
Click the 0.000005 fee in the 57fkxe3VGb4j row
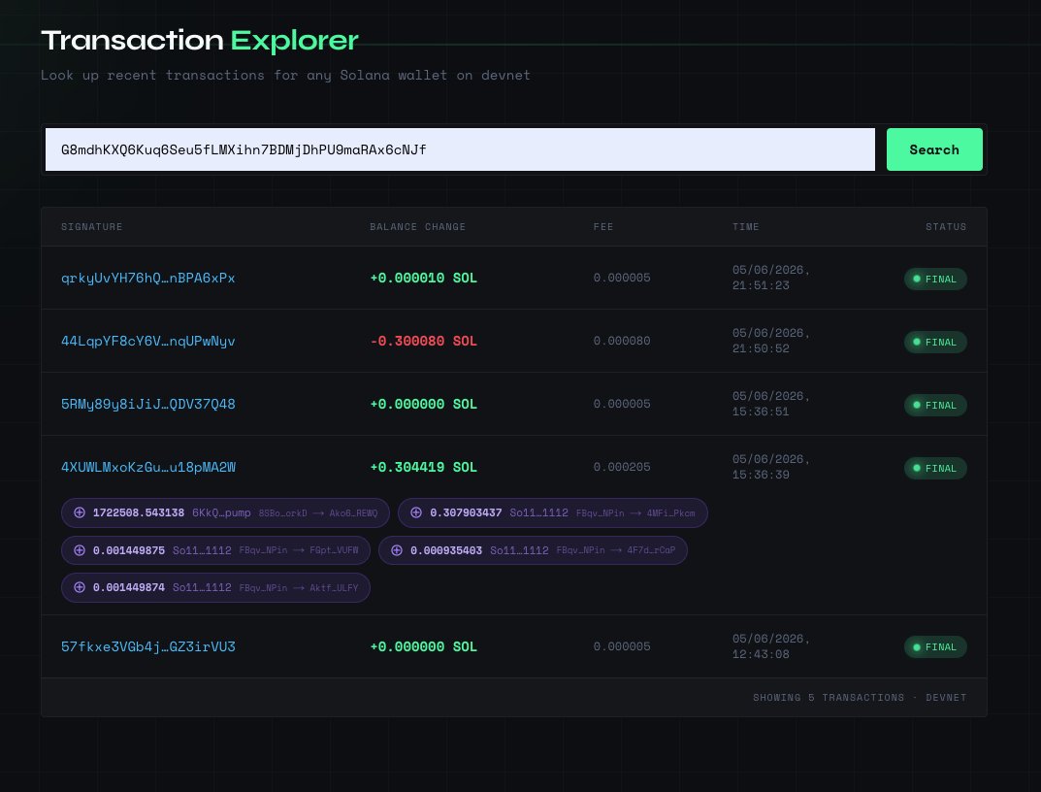[x=622, y=646]
